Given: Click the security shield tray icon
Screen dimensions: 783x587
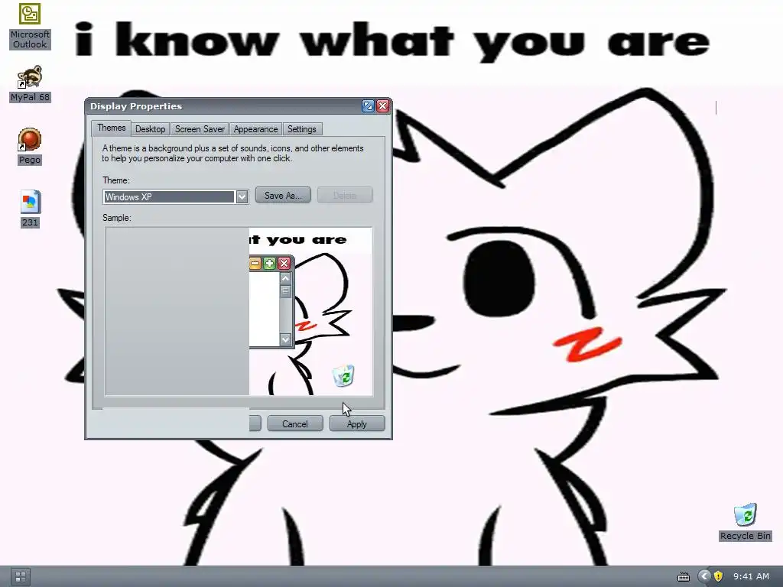Looking at the screenshot, I should pos(718,576).
